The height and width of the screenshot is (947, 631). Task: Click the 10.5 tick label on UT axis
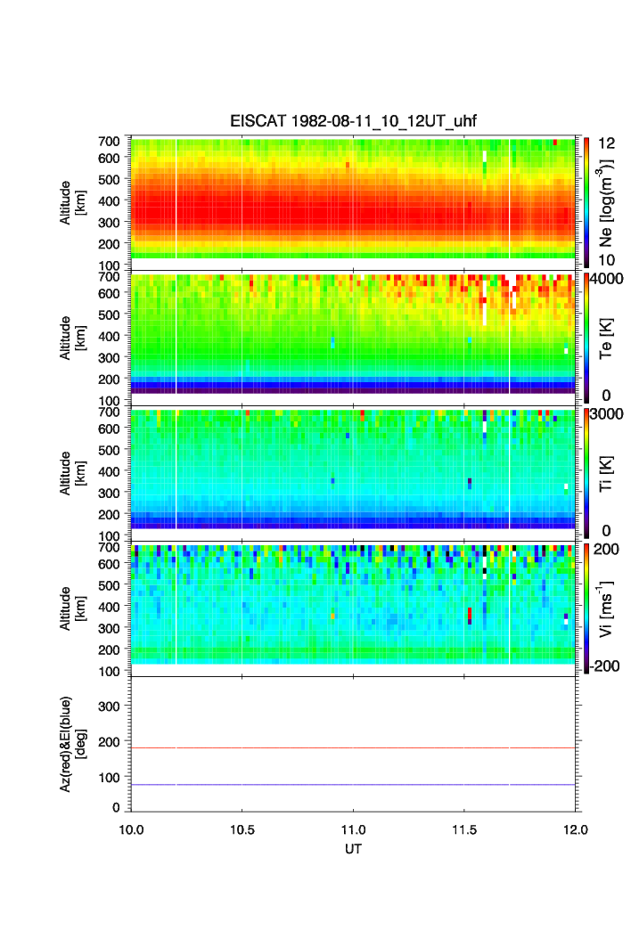(242, 830)
